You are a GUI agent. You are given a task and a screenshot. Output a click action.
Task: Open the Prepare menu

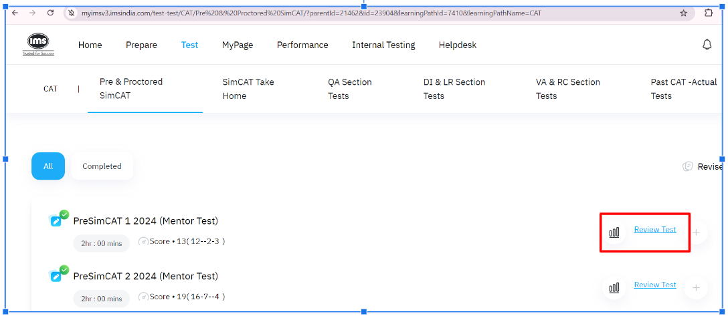click(142, 45)
